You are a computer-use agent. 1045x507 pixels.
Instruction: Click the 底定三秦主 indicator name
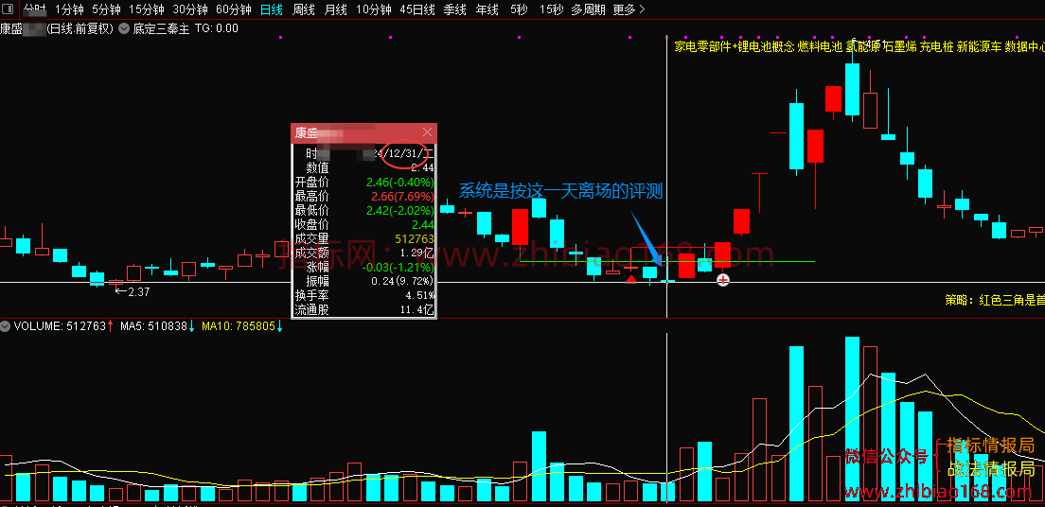point(161,28)
